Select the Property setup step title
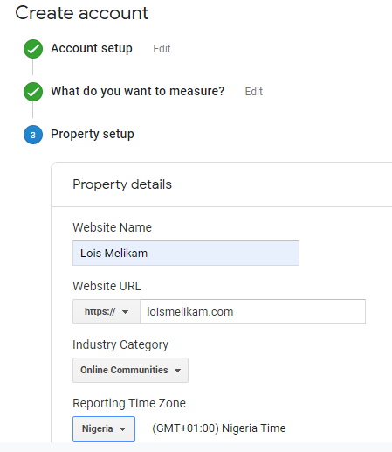392x452 pixels. tap(93, 134)
